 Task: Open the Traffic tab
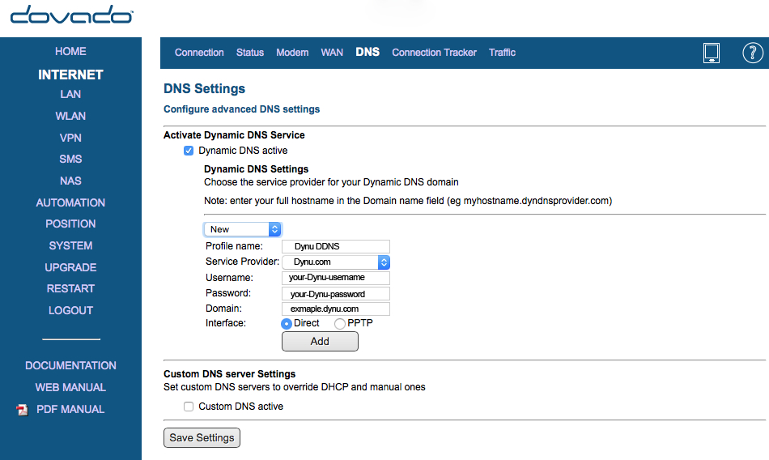tap(502, 53)
